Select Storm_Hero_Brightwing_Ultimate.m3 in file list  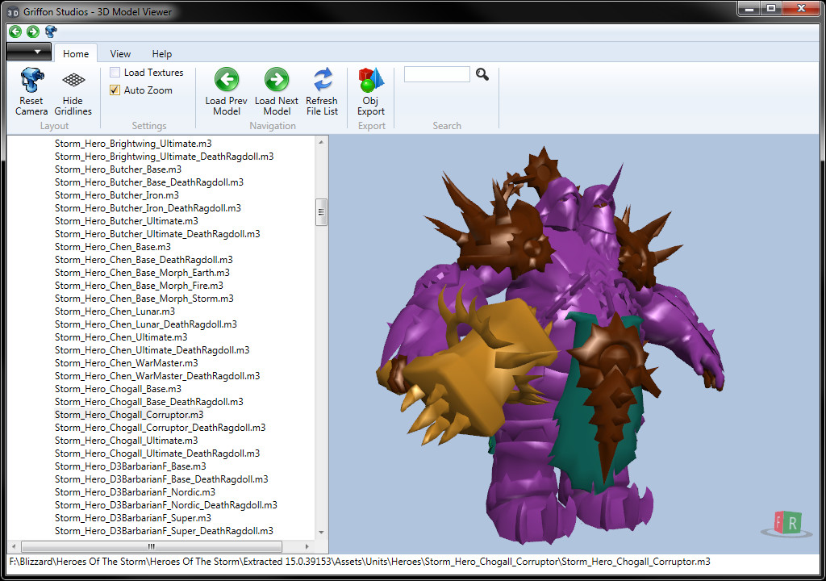pyautogui.click(x=133, y=144)
